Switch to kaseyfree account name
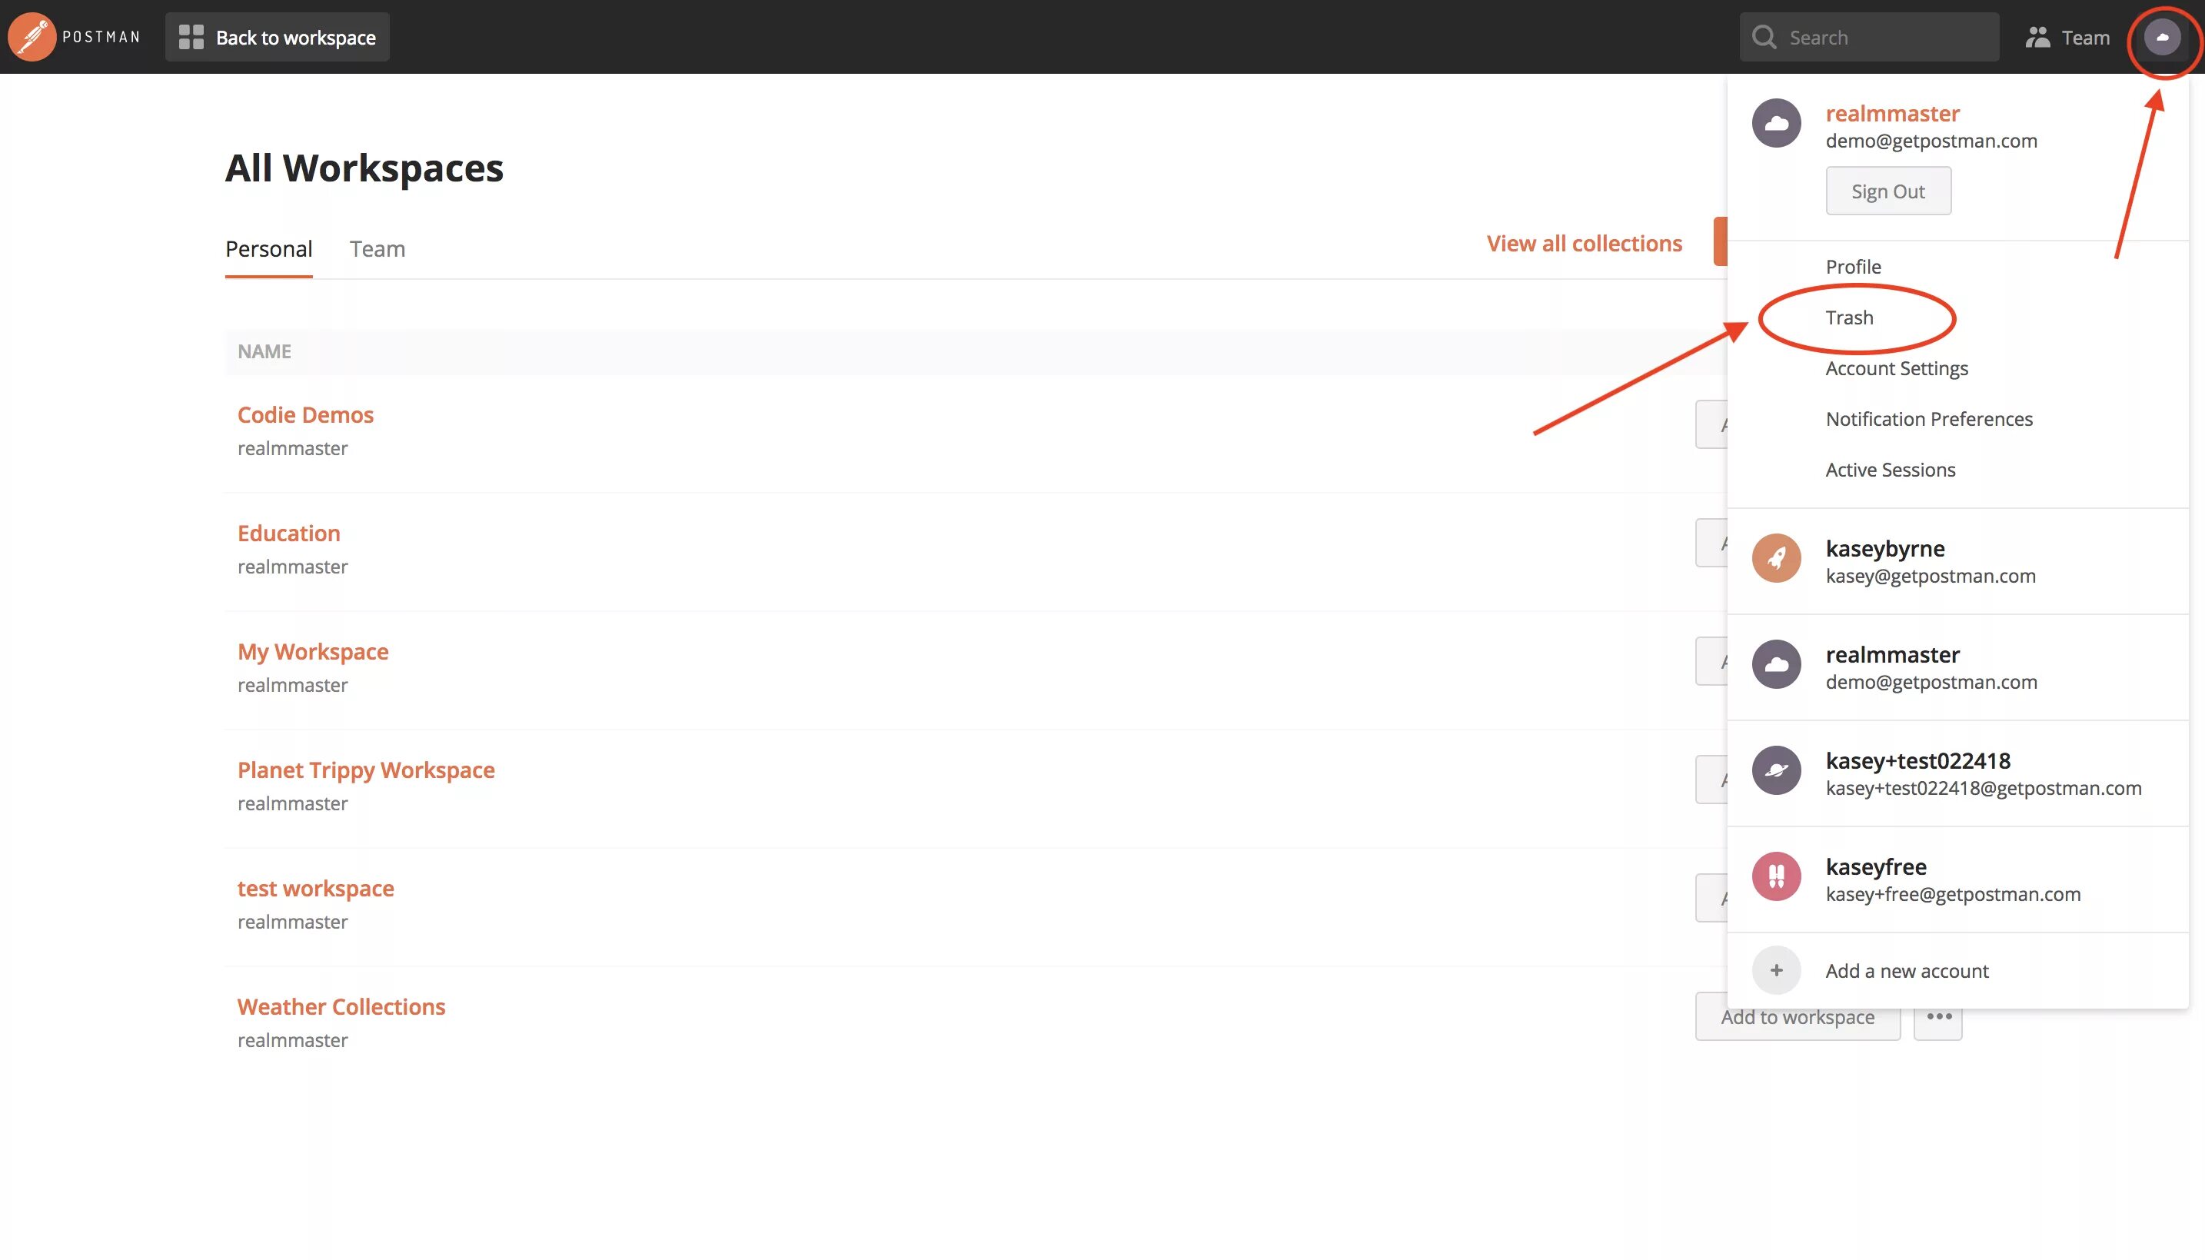2205x1260 pixels. point(1875,867)
